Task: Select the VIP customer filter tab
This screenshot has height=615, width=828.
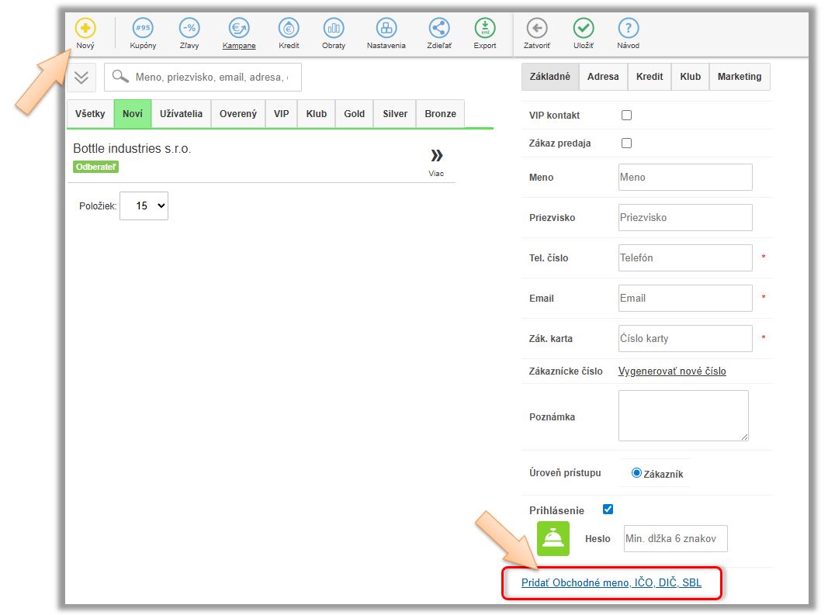Action: pyautogui.click(x=281, y=114)
